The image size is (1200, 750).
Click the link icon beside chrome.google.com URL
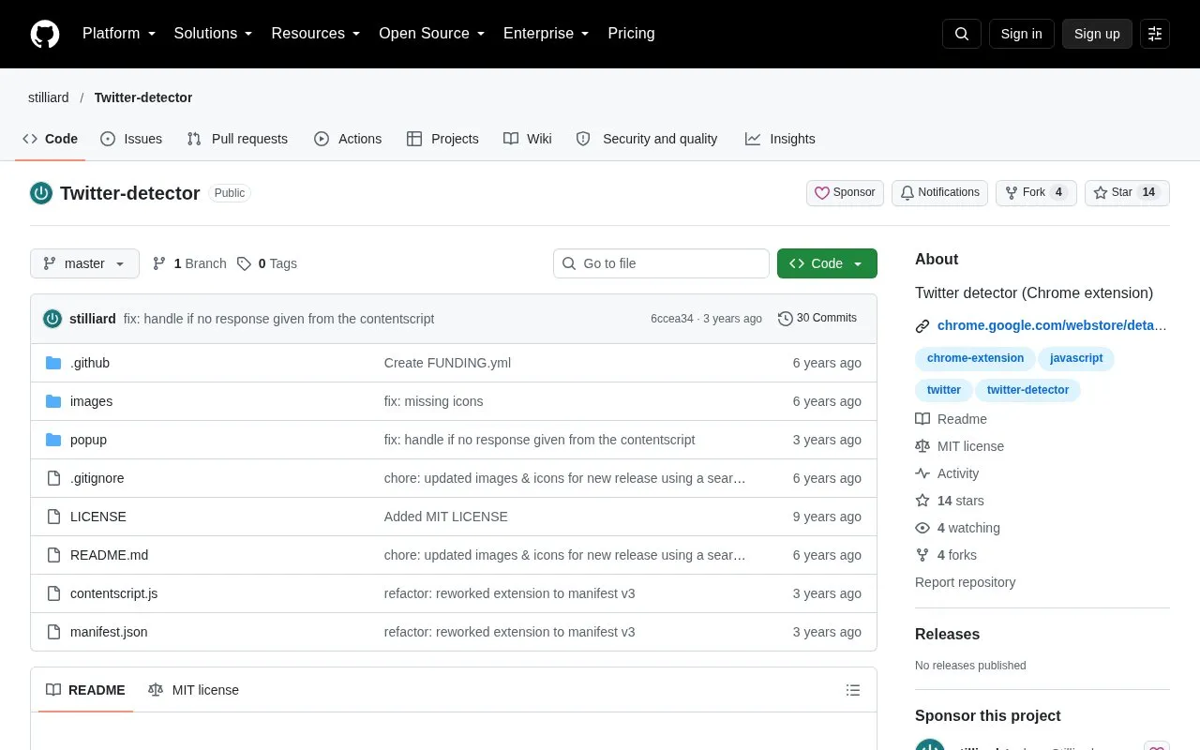point(922,326)
